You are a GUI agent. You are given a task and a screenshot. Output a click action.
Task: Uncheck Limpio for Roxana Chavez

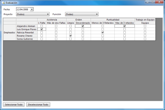point(70,36)
